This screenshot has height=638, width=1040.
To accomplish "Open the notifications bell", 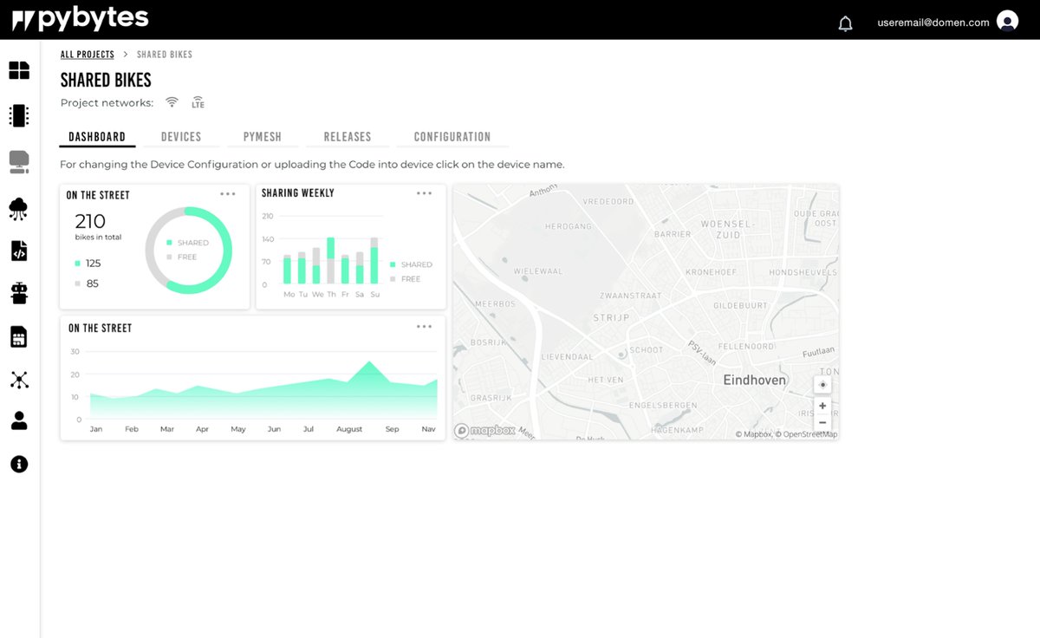I will click(845, 22).
